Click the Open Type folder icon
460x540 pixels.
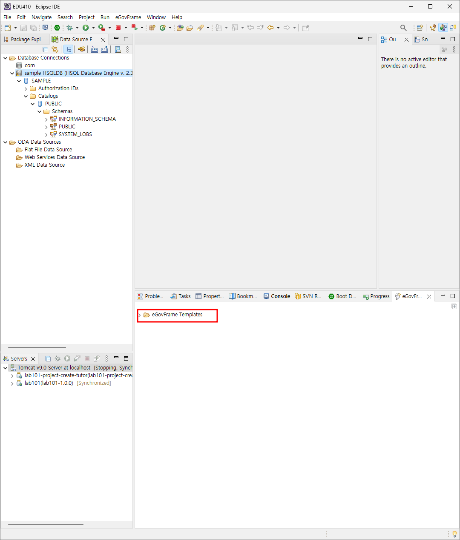point(180,28)
